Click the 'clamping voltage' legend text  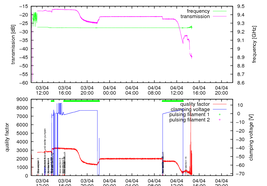click(x=190, y=109)
